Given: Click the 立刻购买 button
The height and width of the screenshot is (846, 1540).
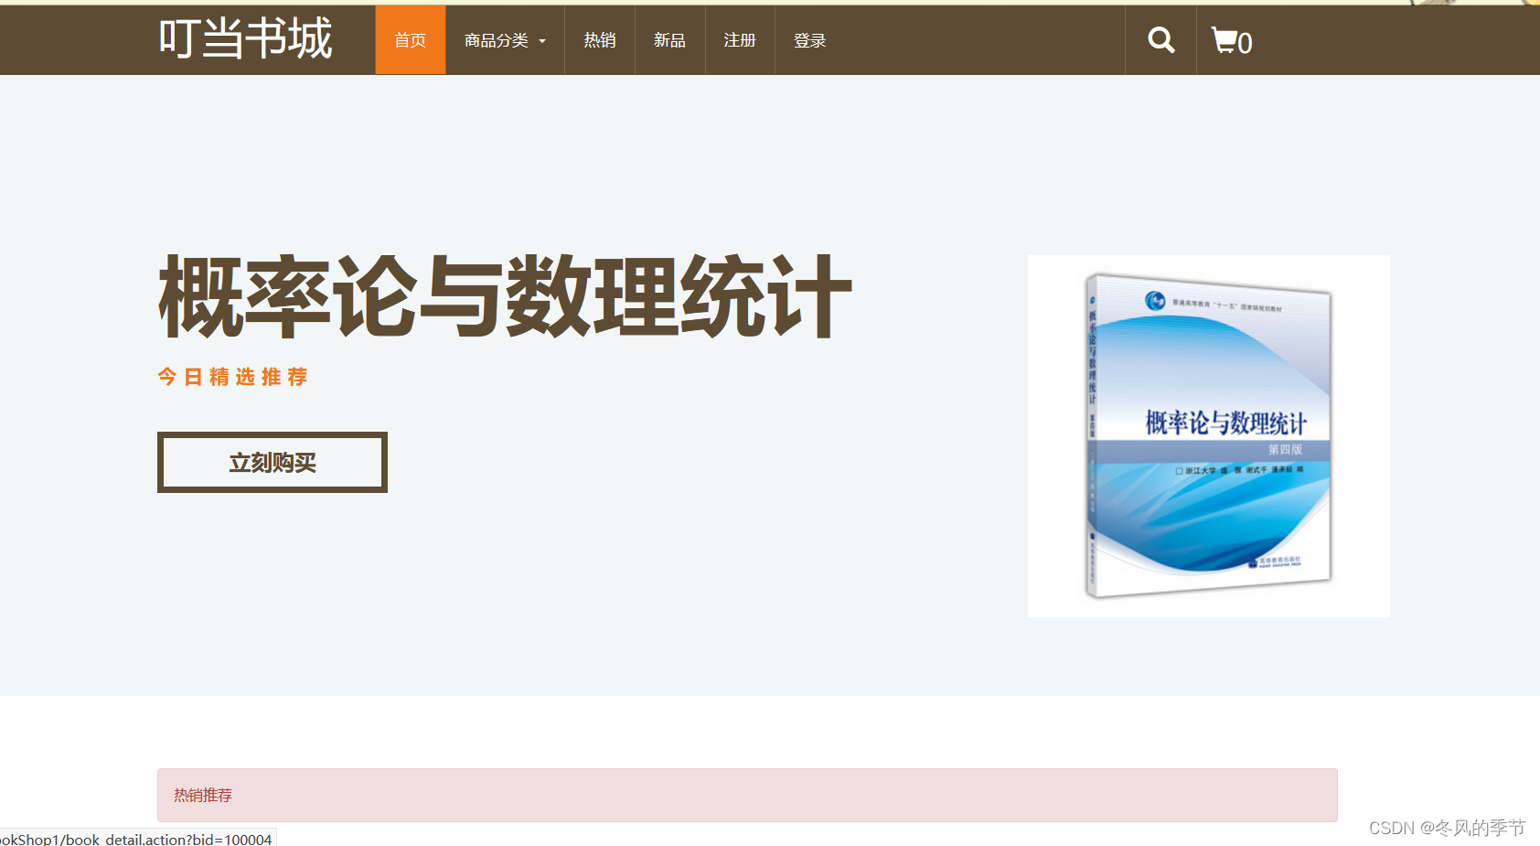Looking at the screenshot, I should pos(272,462).
